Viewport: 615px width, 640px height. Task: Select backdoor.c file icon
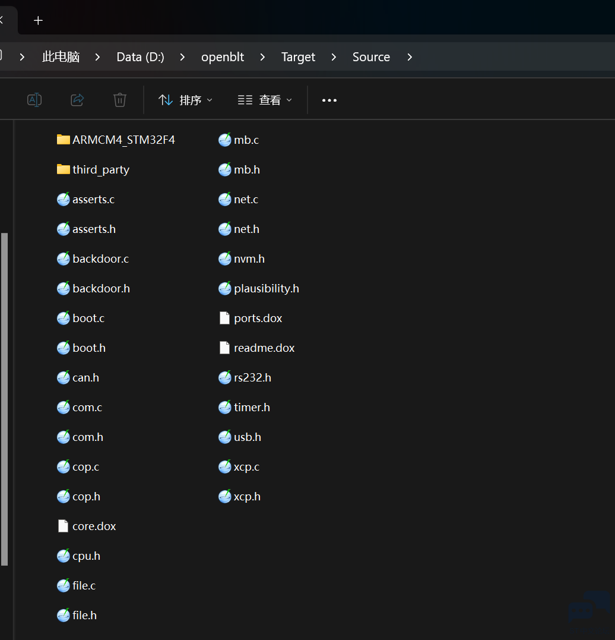coord(63,258)
